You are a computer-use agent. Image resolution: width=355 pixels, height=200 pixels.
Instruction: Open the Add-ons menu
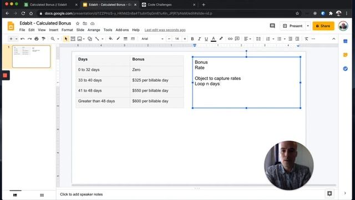pos(122,30)
